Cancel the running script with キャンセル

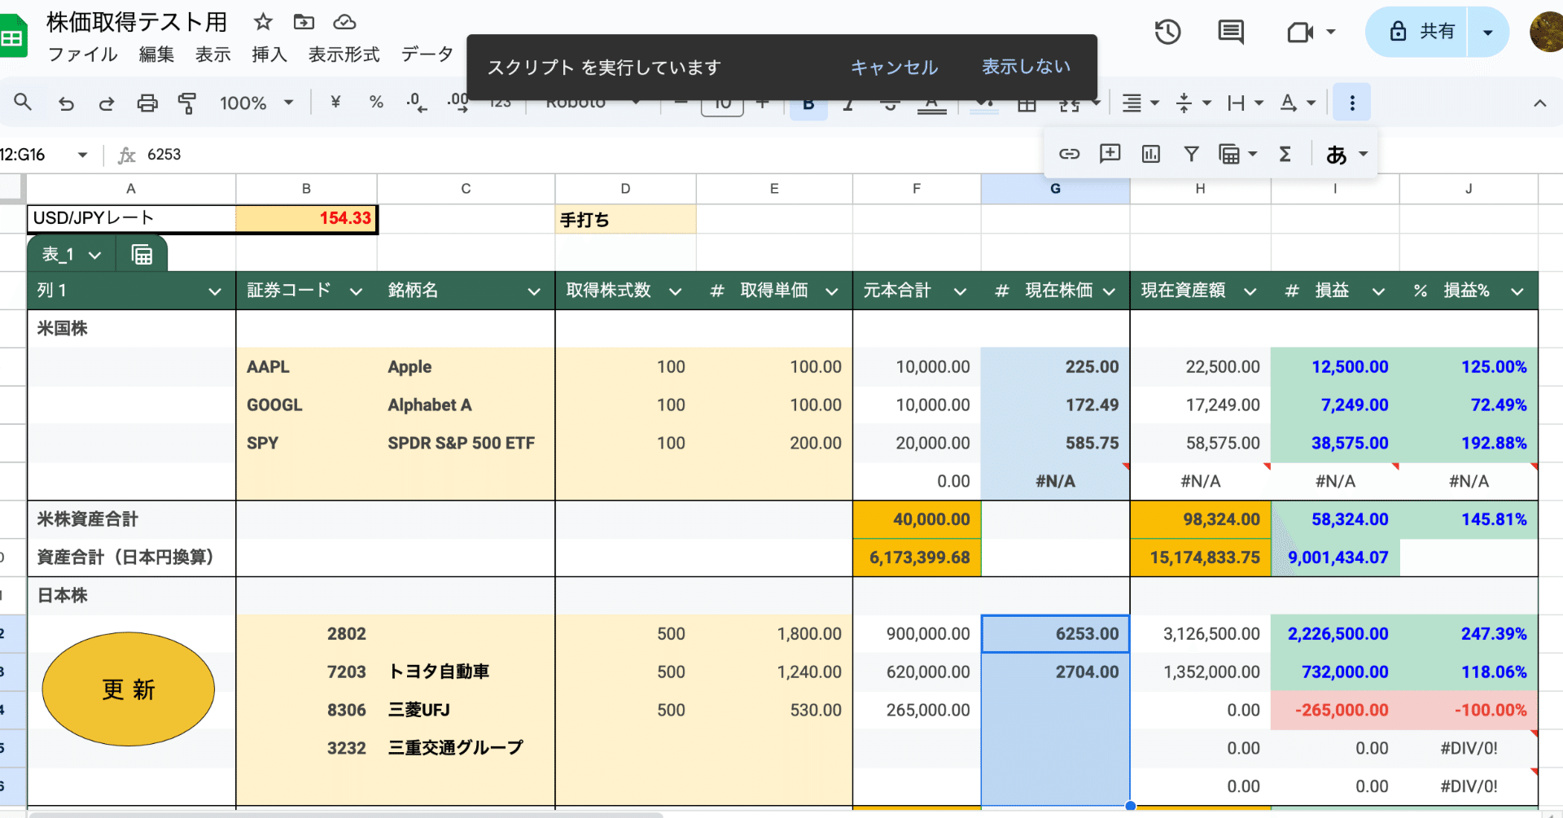(x=893, y=68)
